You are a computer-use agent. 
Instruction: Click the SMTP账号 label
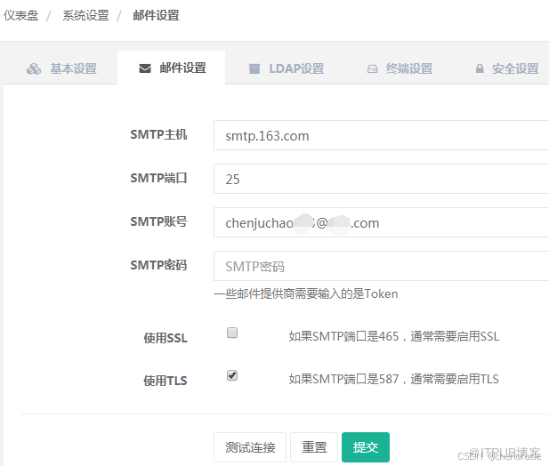[x=158, y=221]
